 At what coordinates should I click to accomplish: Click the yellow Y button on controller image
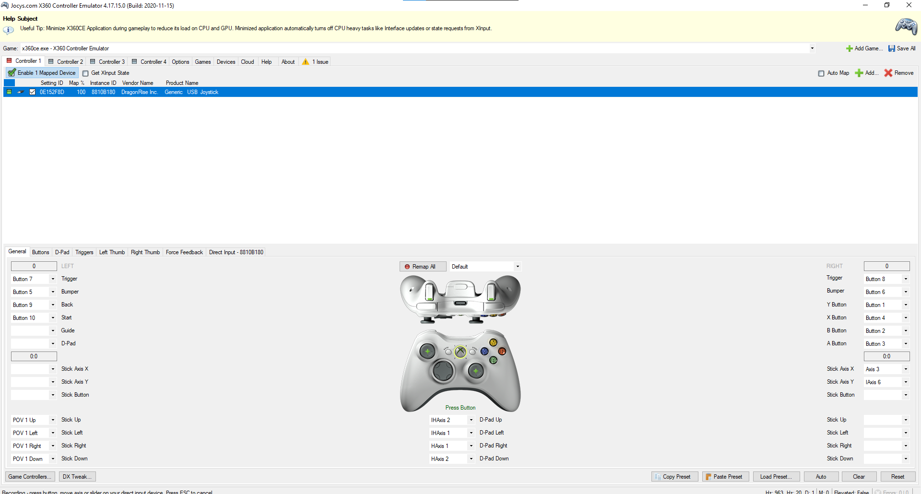point(493,342)
